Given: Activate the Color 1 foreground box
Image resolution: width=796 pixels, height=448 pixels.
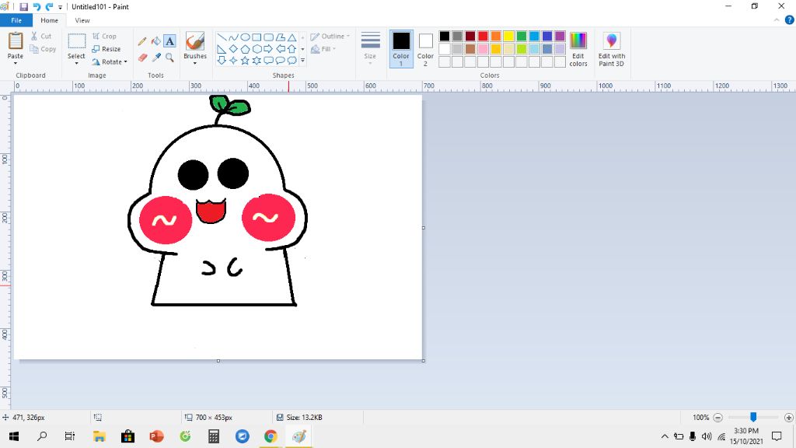Looking at the screenshot, I should (401, 48).
